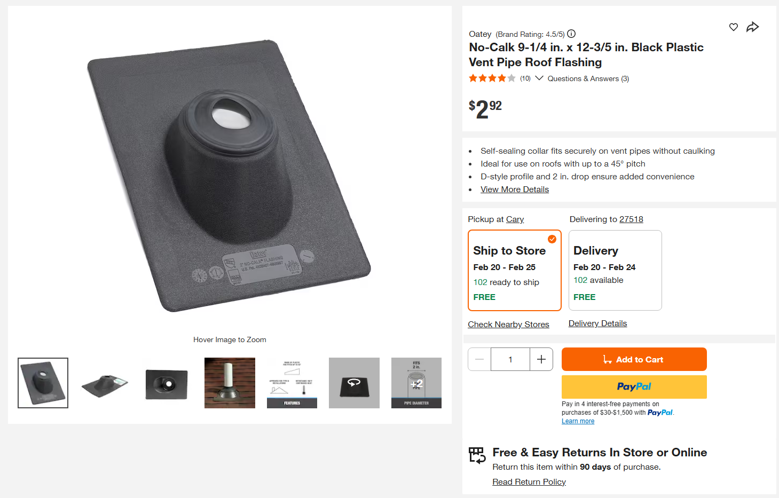Expand View More Details
This screenshot has width=779, height=498.
click(x=514, y=189)
